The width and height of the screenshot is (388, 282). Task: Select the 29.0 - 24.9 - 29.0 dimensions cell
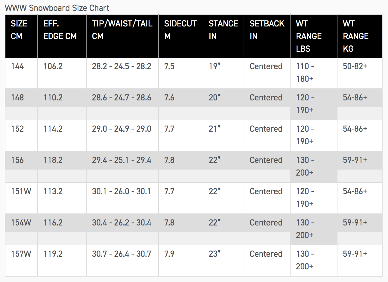pos(122,129)
